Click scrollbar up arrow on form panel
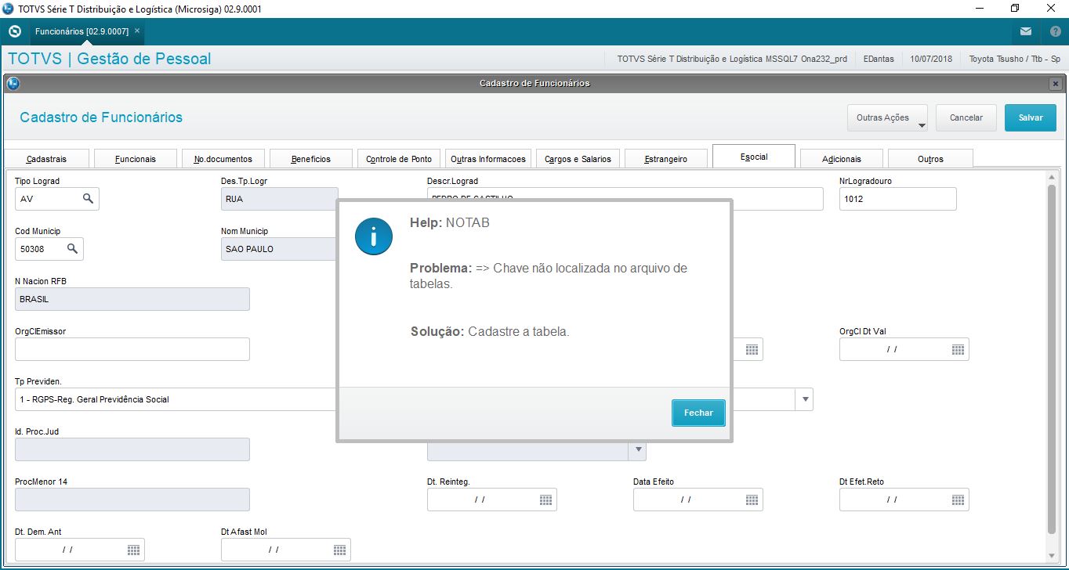This screenshot has width=1069, height=570. (x=1052, y=178)
